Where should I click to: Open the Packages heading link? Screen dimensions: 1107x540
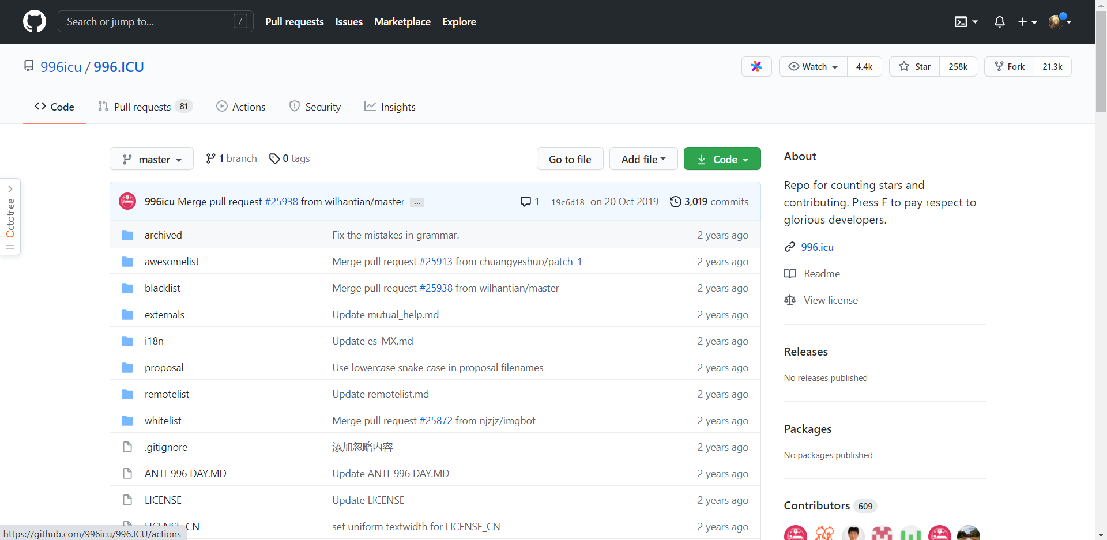coord(808,429)
